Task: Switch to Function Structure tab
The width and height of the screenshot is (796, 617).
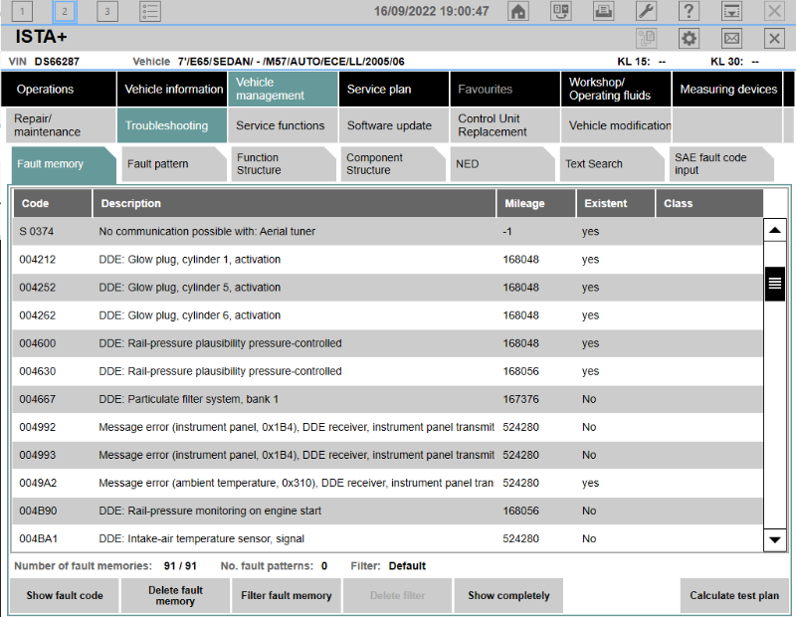Action: (x=284, y=164)
